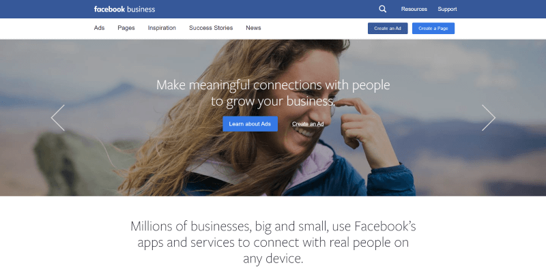View Success Stories
Screen dimensions: 546x274
click(211, 28)
